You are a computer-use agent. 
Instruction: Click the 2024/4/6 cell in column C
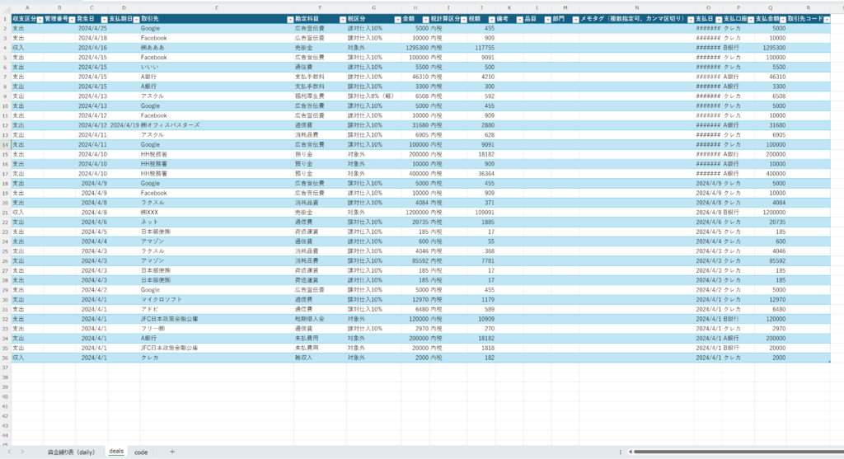[91, 222]
